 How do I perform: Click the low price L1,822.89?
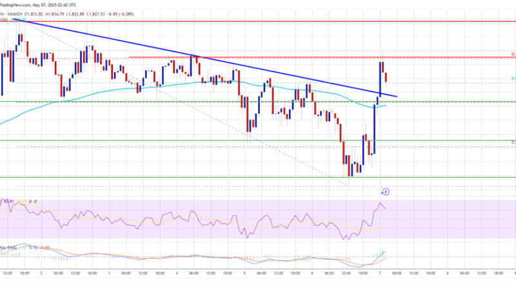click(x=75, y=14)
